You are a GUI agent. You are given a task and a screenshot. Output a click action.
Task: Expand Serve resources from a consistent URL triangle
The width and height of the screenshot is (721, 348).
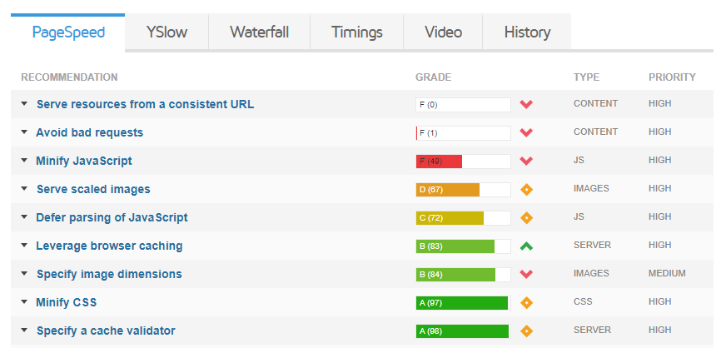pos(25,104)
